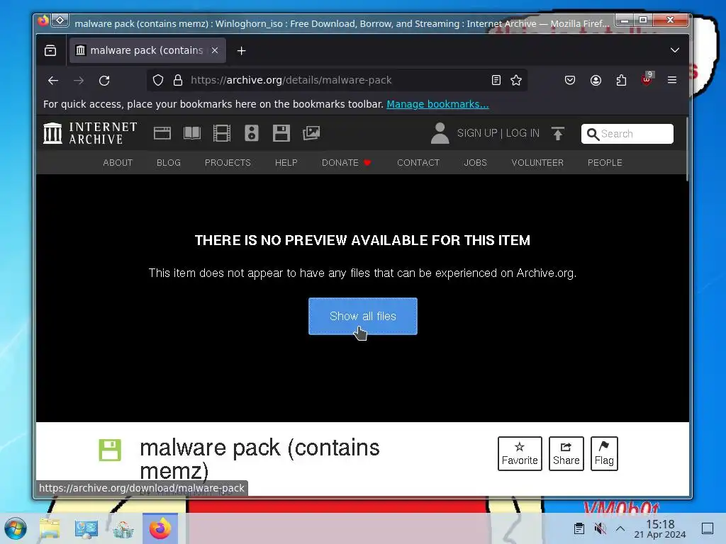Go back with browser back arrow

(x=53, y=81)
